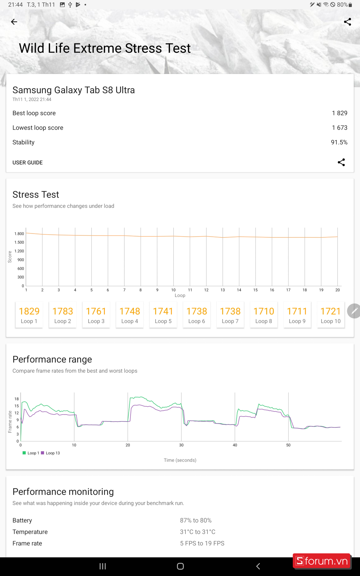Share results via the card share icon
360x576 pixels.
tap(341, 162)
